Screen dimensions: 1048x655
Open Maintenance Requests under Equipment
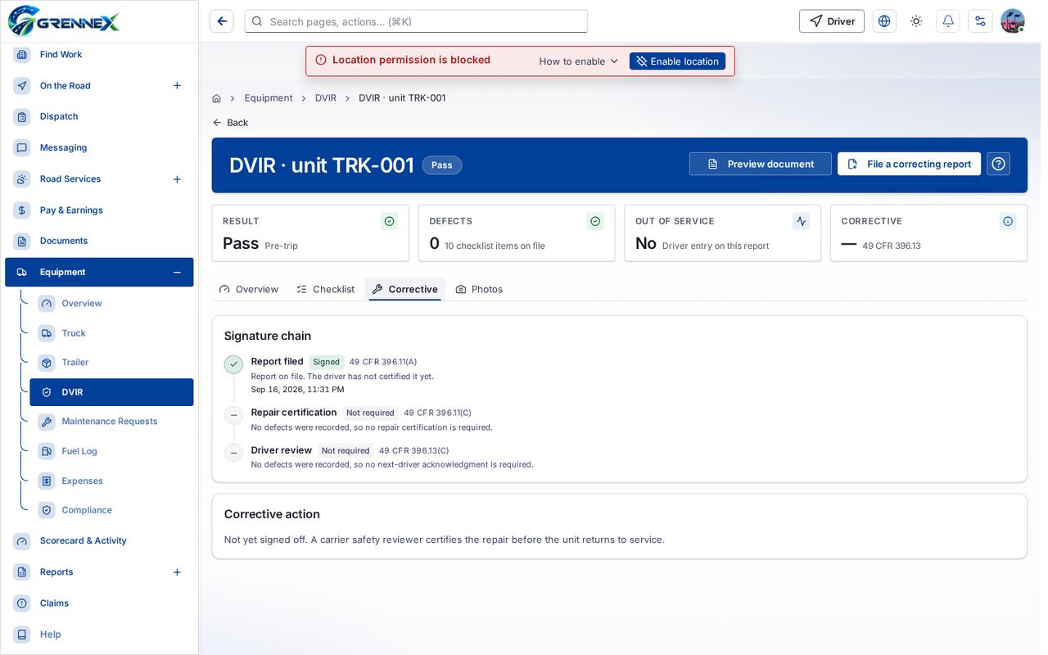111,422
